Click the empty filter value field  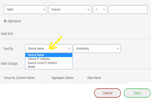128,9
